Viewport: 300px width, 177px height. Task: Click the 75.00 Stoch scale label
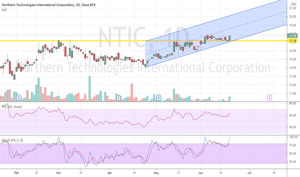[293, 145]
